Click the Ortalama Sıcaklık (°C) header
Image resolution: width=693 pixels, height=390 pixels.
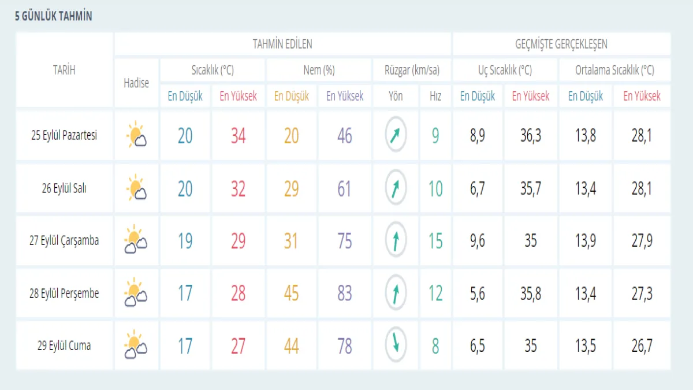pos(614,70)
